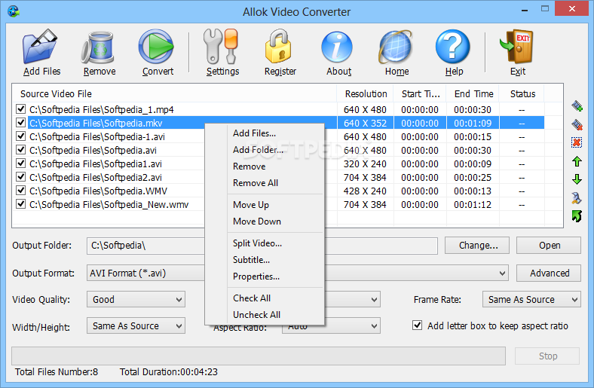
Task: Toggle Add letter box to keep aspect ratio
Action: pyautogui.click(x=417, y=325)
